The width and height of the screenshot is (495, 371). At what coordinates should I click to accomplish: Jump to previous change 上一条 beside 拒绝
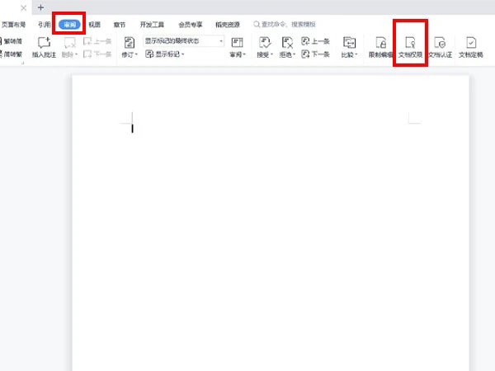coord(315,41)
